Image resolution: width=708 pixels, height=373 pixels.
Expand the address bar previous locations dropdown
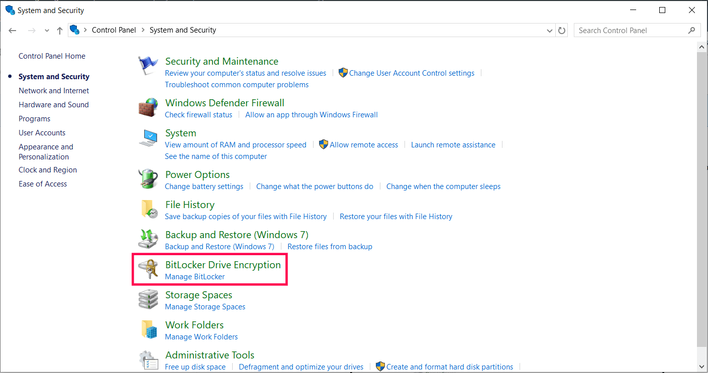click(x=550, y=31)
